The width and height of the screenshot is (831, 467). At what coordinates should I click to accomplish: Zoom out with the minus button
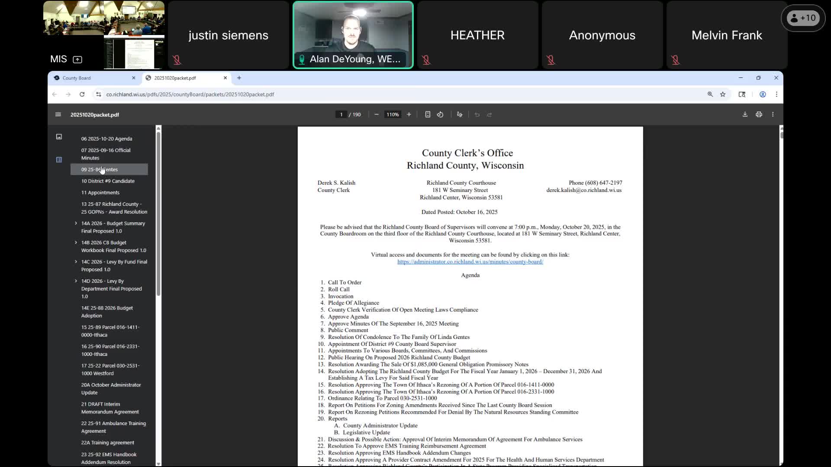[377, 115]
